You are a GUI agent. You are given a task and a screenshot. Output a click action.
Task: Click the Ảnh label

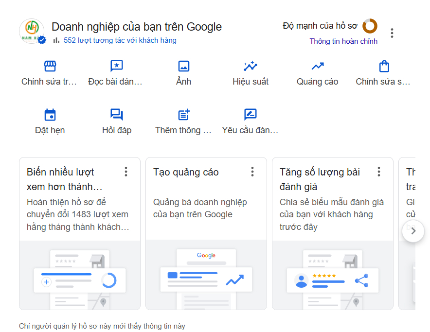(183, 82)
